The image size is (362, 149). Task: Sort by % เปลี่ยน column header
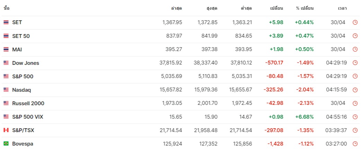305,8
